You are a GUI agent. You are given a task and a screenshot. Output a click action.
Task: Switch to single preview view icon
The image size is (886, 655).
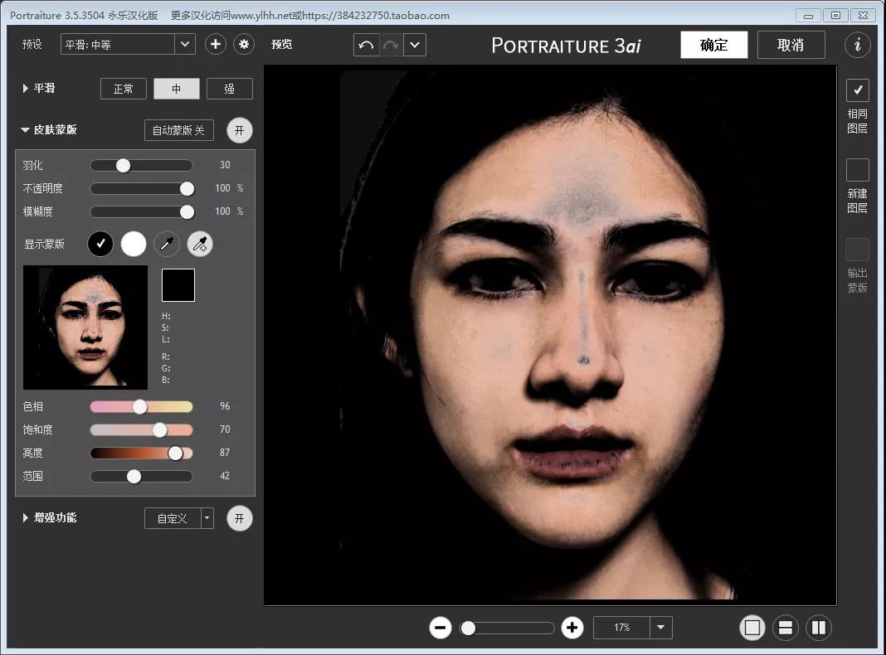[x=752, y=628]
